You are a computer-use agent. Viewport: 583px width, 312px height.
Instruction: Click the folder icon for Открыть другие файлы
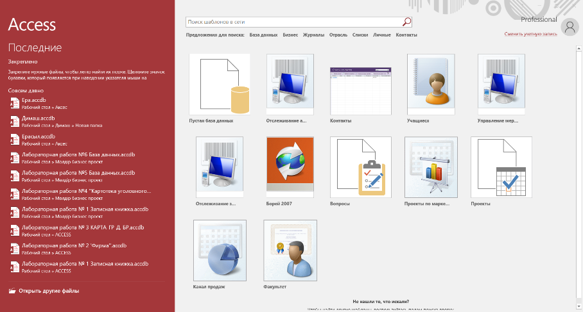tap(12, 291)
